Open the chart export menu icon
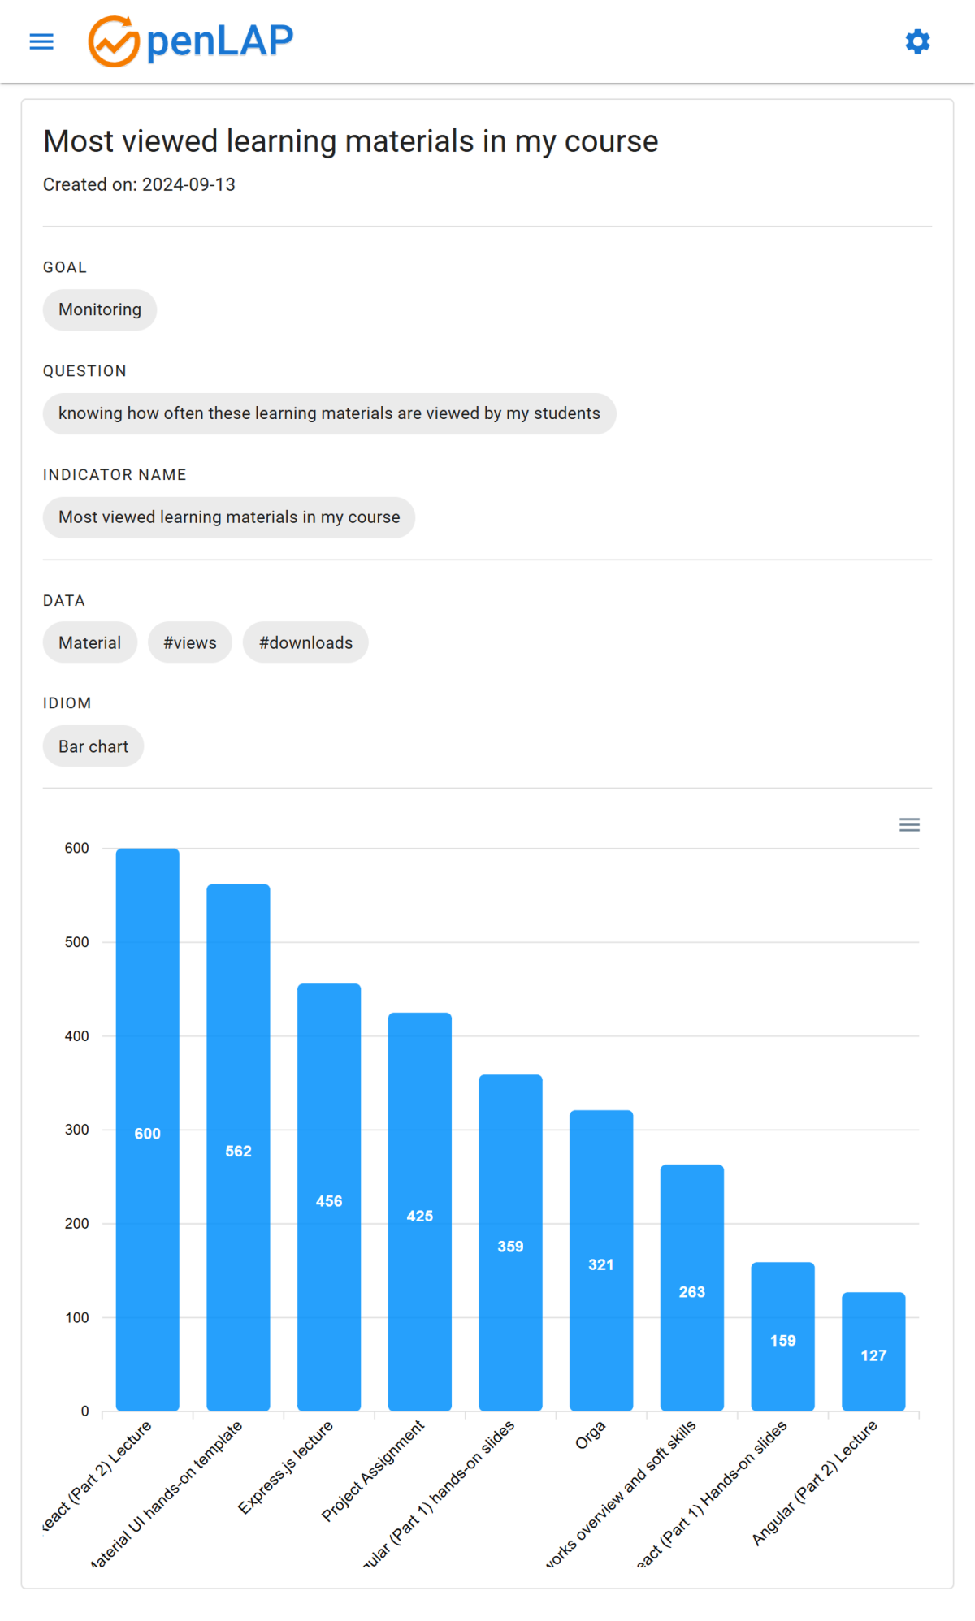Image resolution: width=975 pixels, height=1621 pixels. click(909, 825)
